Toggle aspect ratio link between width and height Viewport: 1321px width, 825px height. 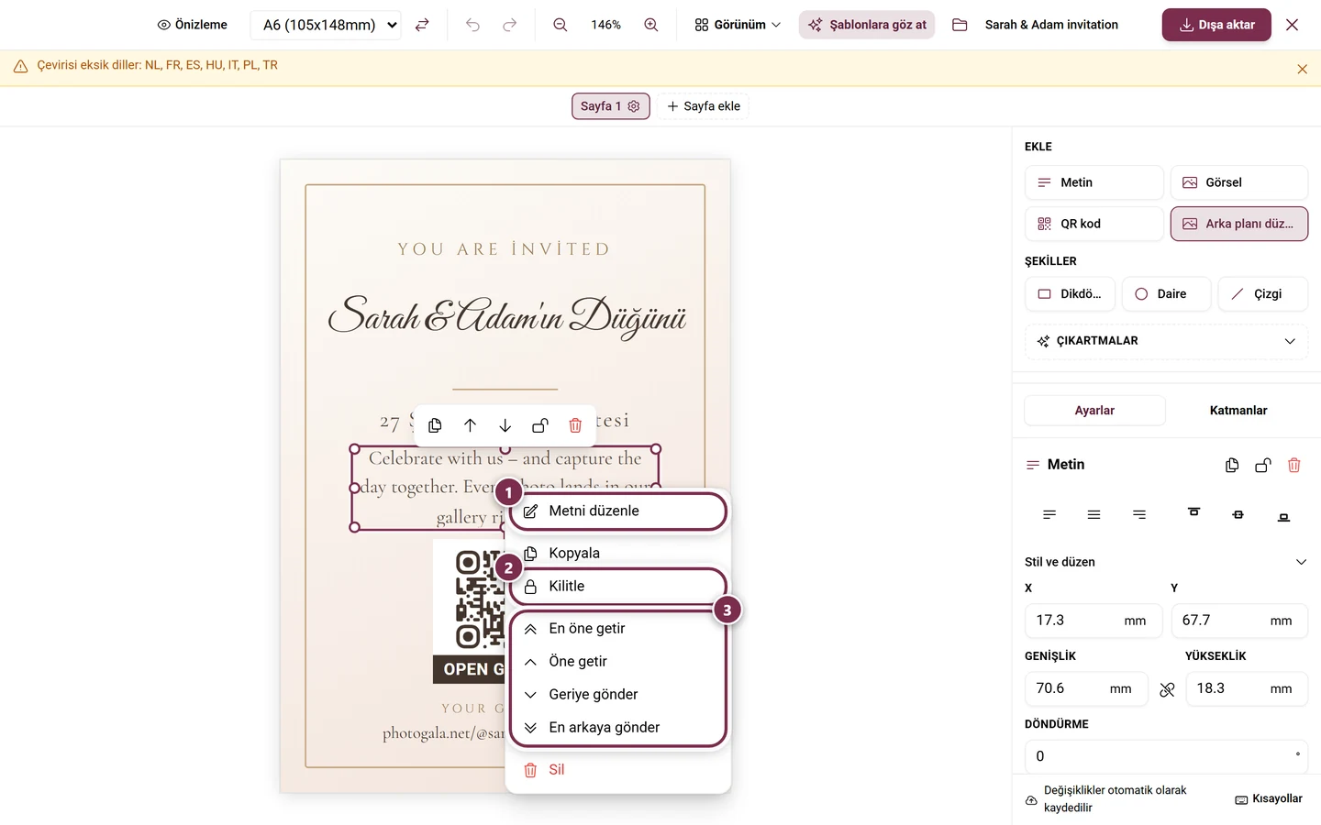point(1167,689)
